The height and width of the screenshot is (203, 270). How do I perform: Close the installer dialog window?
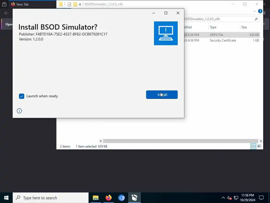tap(178, 13)
